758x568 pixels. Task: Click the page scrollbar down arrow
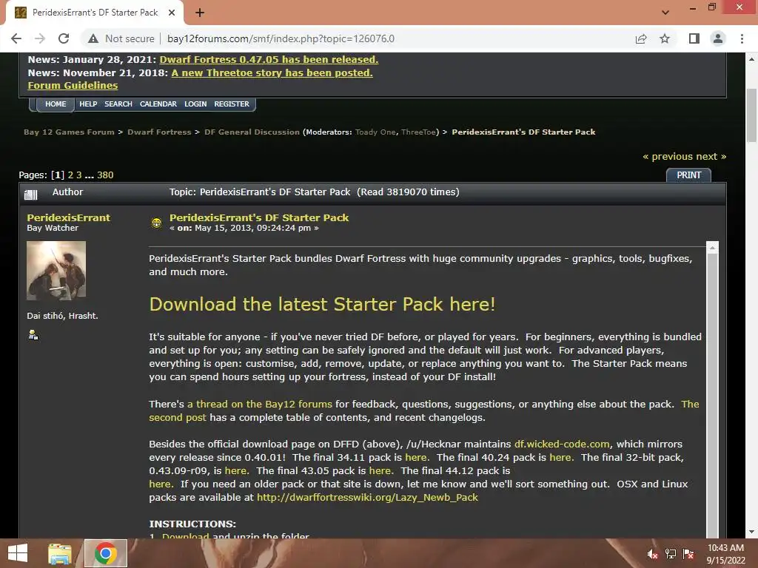point(751,532)
